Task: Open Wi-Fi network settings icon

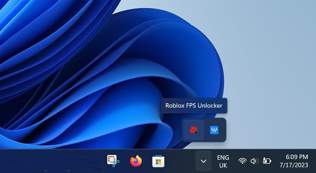Action: (243, 161)
